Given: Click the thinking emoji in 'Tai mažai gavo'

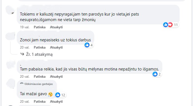Looking at the screenshot, I should (x=50, y=94).
